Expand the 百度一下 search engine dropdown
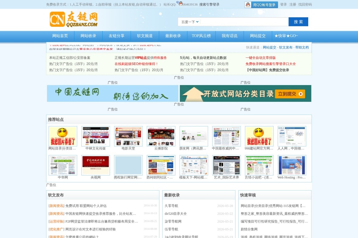 click(190, 22)
